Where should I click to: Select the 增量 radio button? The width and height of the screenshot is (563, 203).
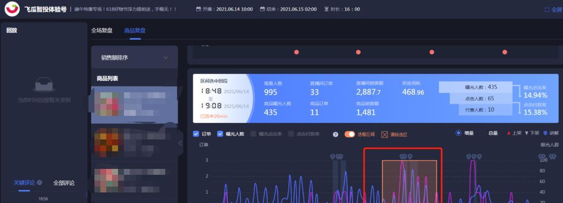point(458,133)
